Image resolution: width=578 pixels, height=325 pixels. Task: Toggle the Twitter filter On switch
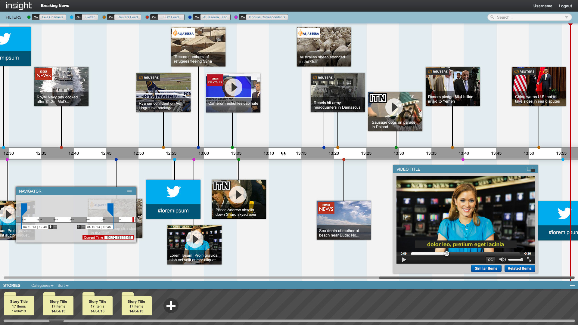point(78,17)
